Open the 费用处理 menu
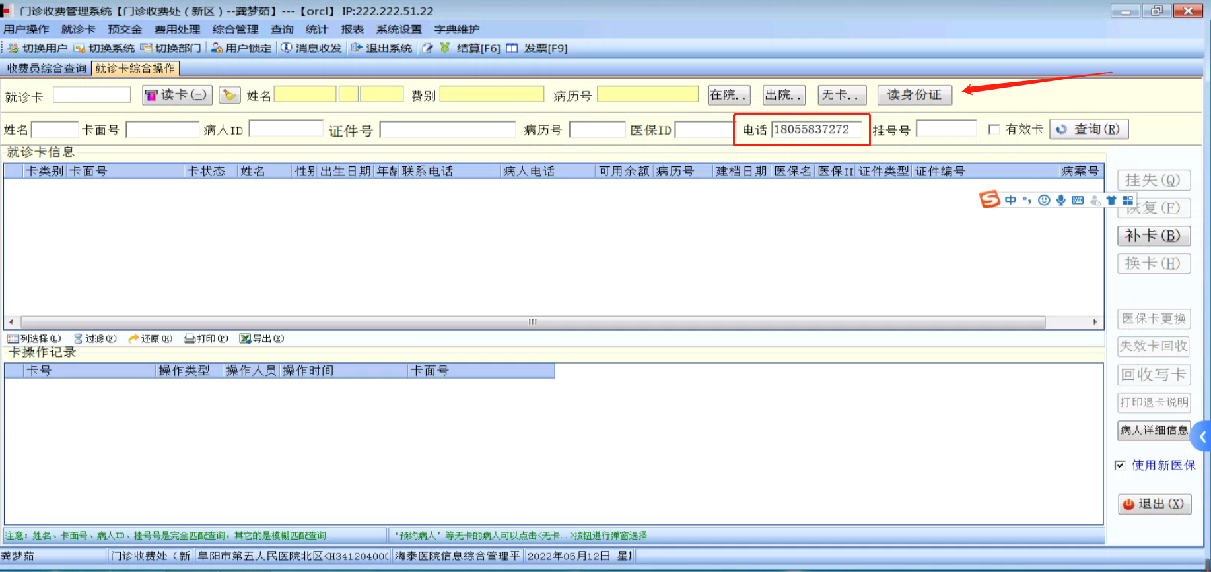1211x572 pixels. click(x=178, y=29)
